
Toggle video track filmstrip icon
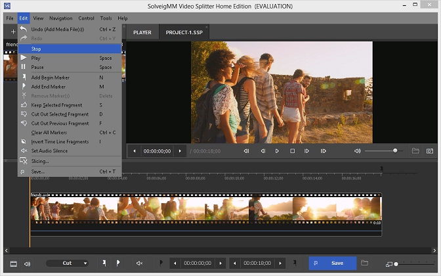point(14,264)
